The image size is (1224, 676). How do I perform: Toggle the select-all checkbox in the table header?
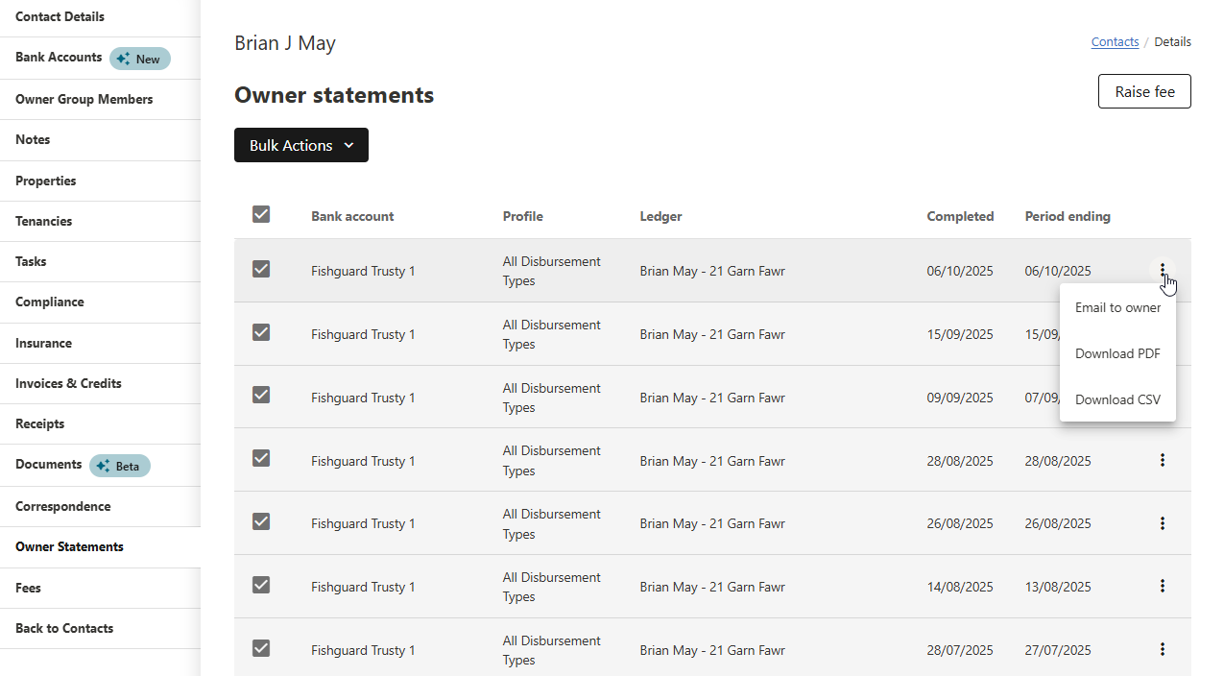click(261, 214)
